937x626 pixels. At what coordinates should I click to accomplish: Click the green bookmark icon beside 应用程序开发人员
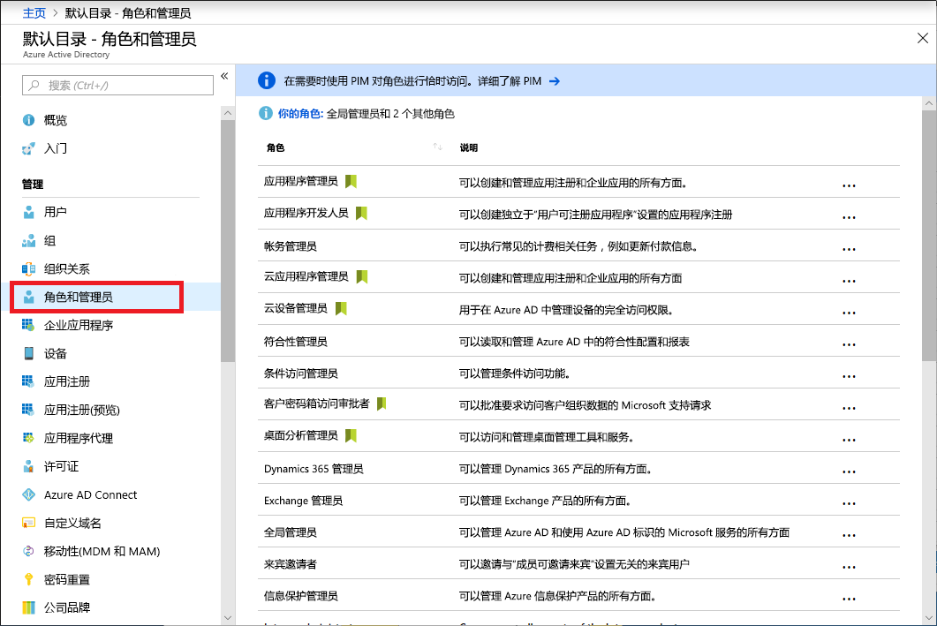point(361,214)
